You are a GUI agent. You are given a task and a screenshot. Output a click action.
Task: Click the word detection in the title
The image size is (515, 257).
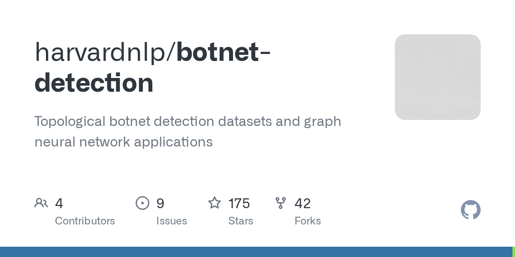click(94, 83)
